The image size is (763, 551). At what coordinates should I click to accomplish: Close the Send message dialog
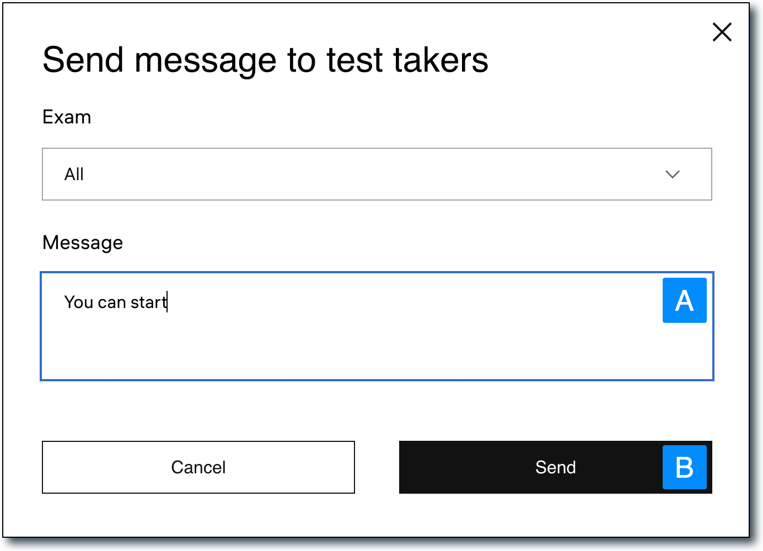click(722, 32)
